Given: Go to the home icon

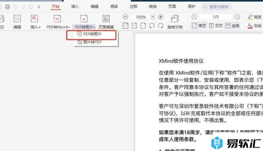Looking at the screenshot, I should [x=31, y=7].
